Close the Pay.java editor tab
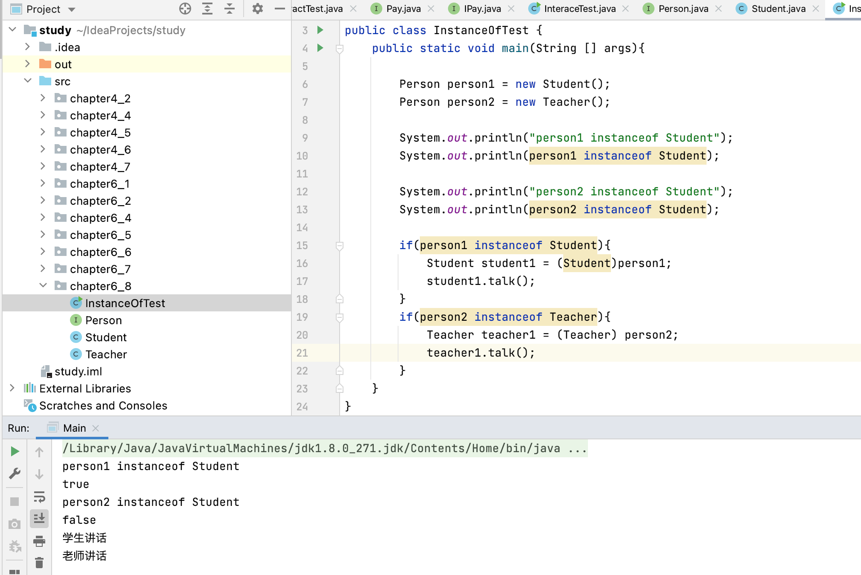 click(x=431, y=9)
